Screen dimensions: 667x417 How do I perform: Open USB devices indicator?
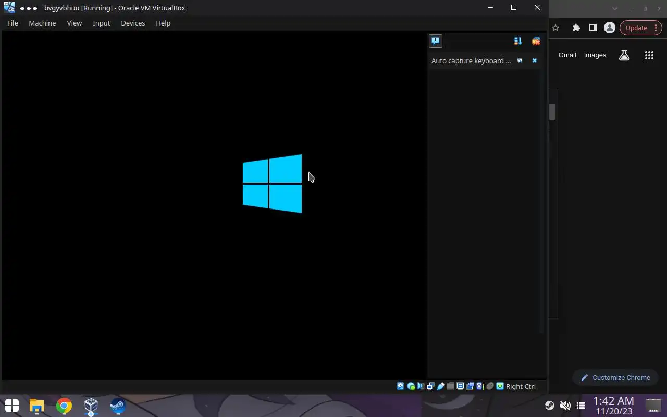[441, 386]
